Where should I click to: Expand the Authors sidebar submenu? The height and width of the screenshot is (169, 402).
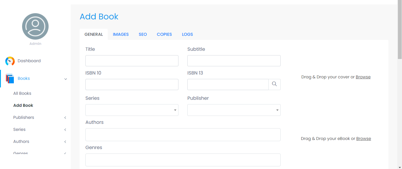(x=65, y=142)
